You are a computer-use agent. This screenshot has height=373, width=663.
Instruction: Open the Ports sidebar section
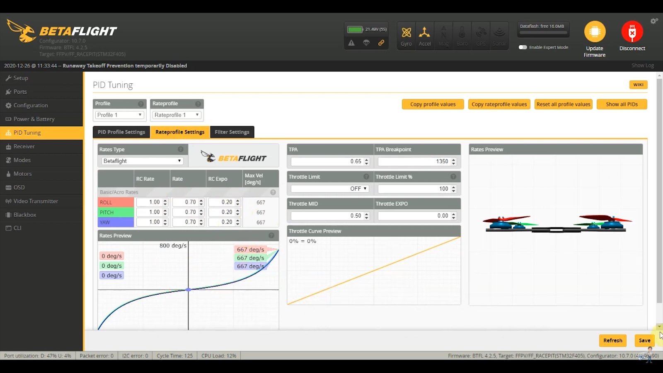(41, 92)
